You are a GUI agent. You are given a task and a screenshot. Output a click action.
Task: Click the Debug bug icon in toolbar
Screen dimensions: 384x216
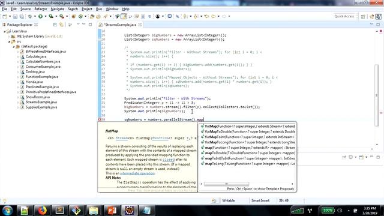(x=30, y=16)
